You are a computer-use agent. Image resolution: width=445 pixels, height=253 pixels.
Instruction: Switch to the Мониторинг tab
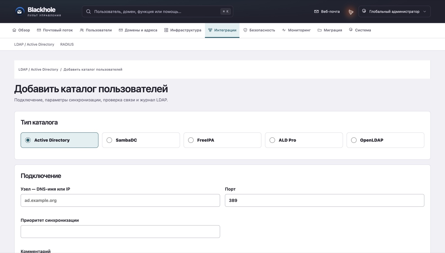296,30
